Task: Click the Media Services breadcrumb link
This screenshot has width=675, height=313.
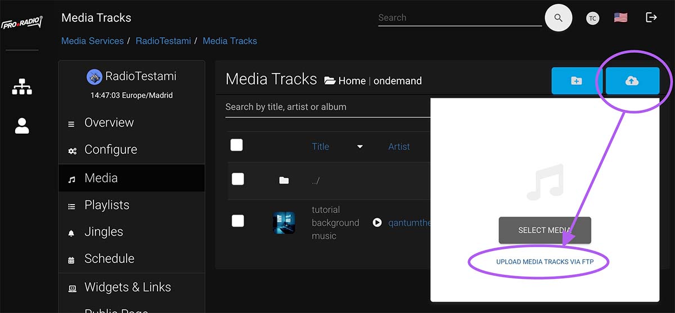Action: [92, 41]
